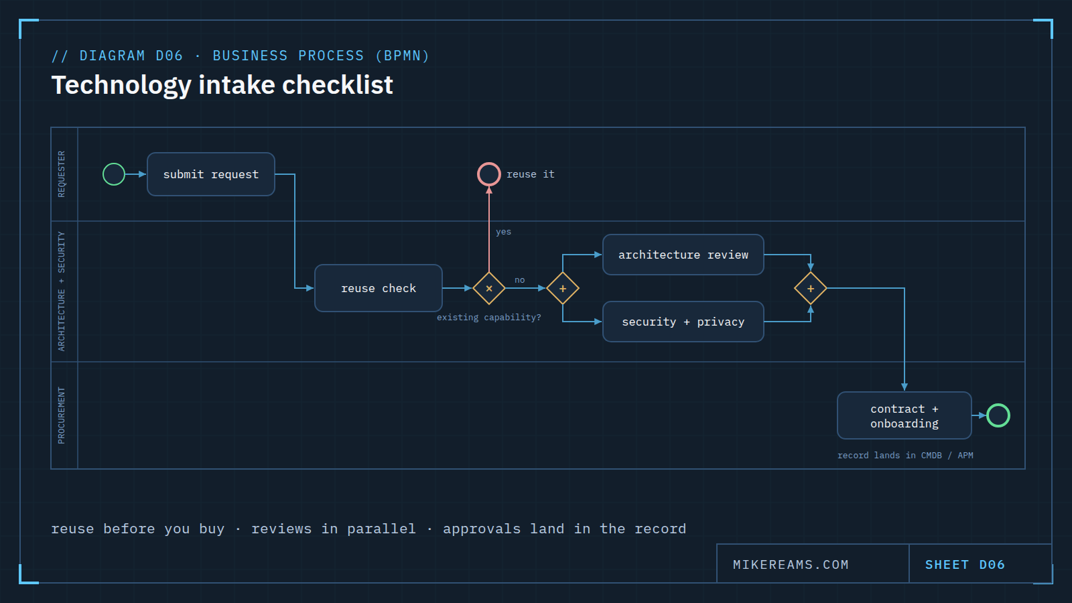Click the exclusive gateway diamond with X

(489, 288)
